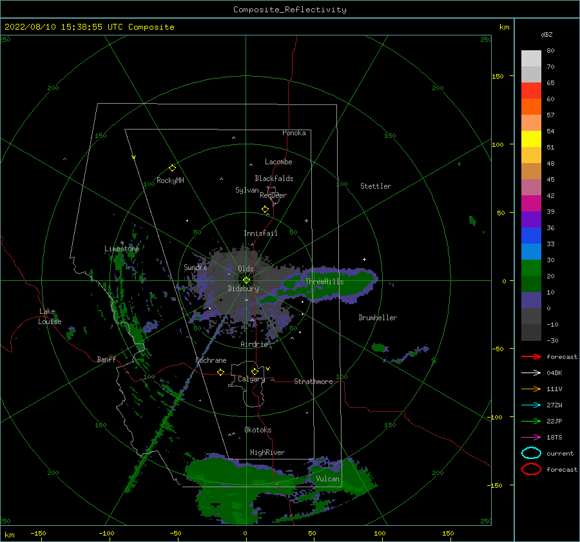Click the red forecast arrow in legend
The height and width of the screenshot is (542, 580).
[x=531, y=356]
